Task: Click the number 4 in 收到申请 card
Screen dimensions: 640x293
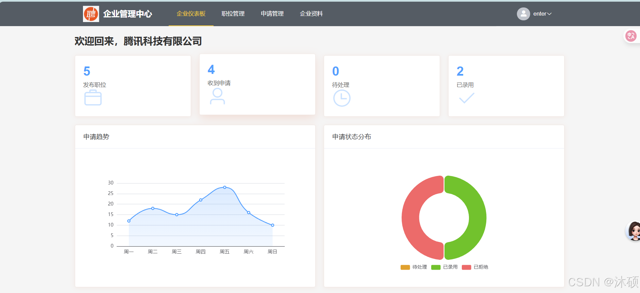Action: pyautogui.click(x=211, y=70)
